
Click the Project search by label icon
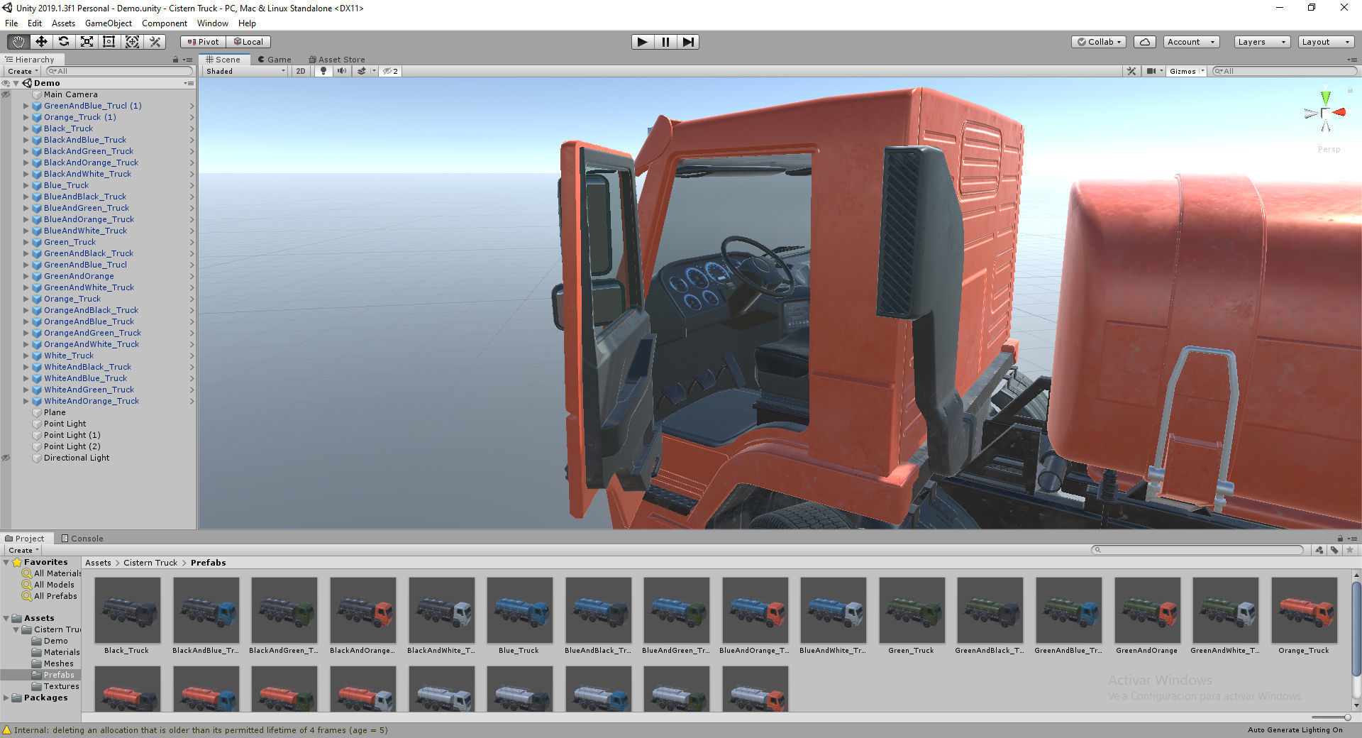[x=1334, y=550]
